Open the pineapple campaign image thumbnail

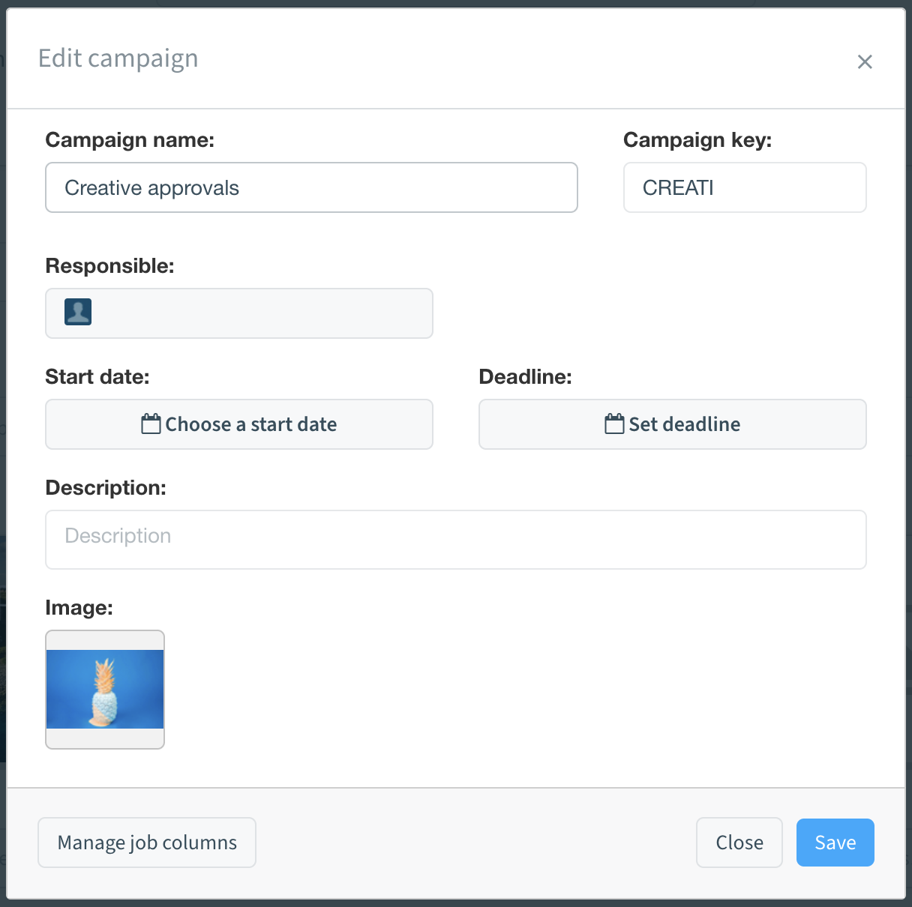(105, 689)
